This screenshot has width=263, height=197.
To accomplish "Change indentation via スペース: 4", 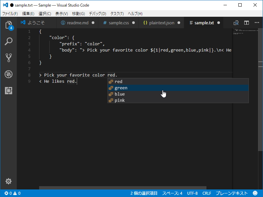I will (172, 193).
